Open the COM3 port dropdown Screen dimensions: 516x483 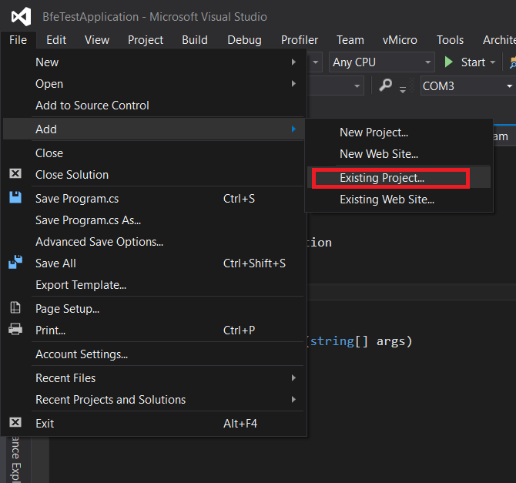(468, 86)
